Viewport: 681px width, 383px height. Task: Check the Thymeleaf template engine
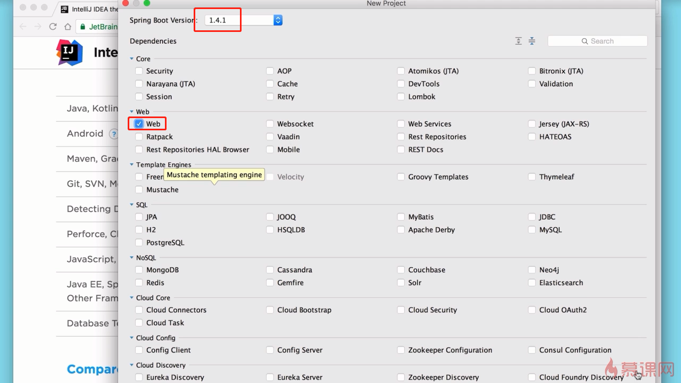532,177
